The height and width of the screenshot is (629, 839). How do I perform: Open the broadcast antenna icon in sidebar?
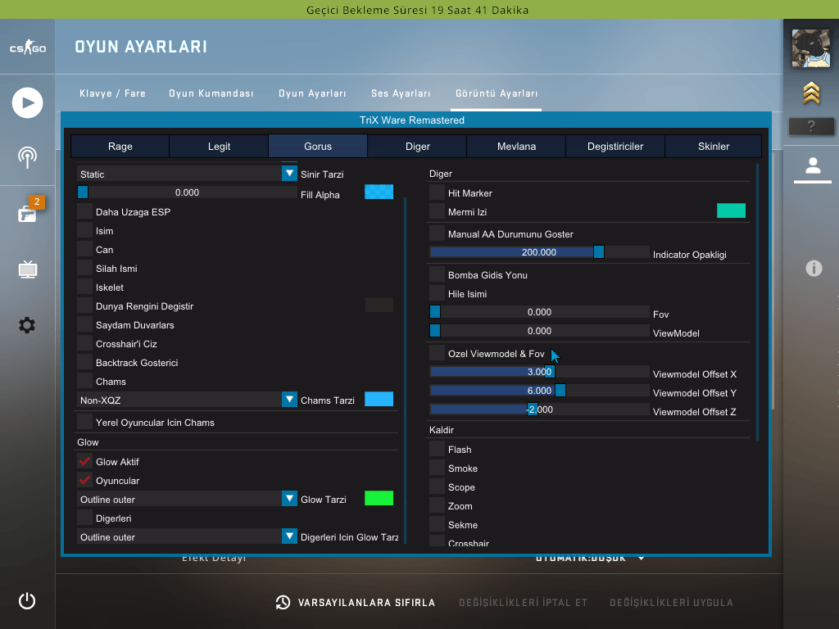(x=27, y=158)
